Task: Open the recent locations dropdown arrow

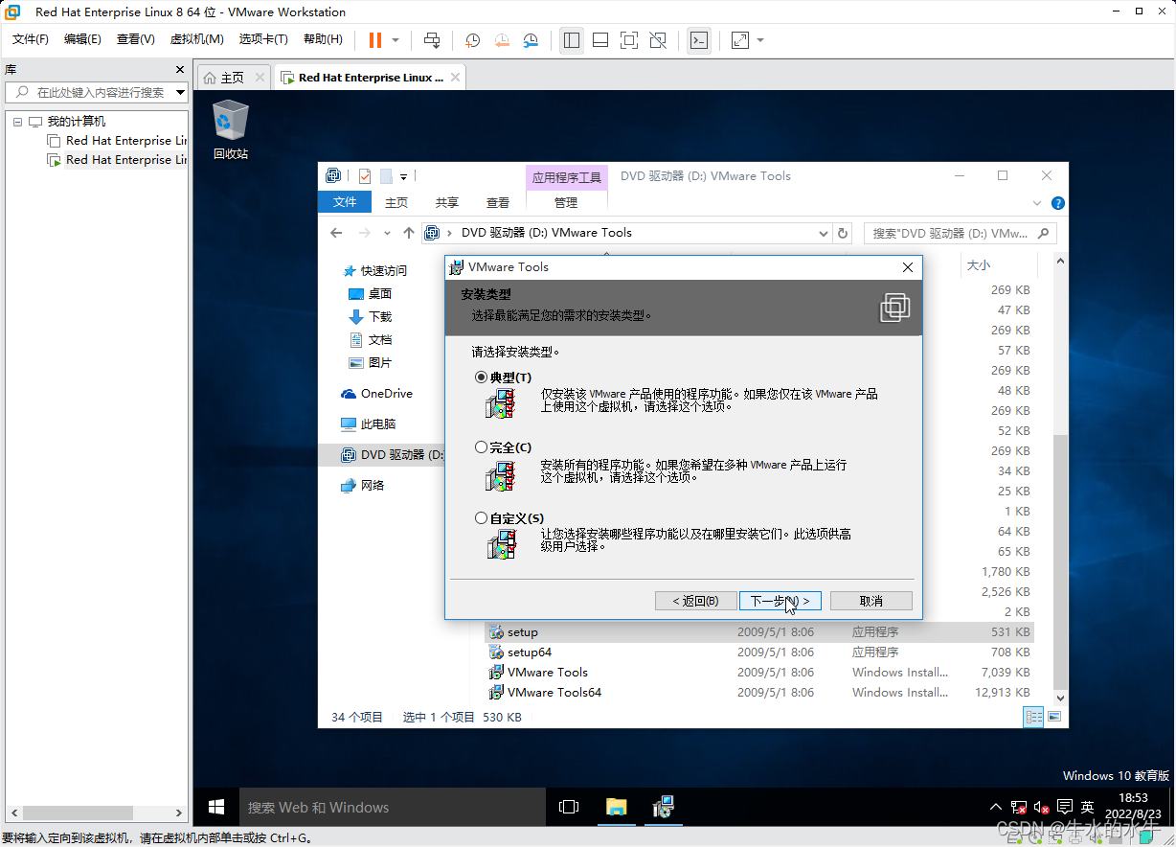Action: [x=387, y=233]
